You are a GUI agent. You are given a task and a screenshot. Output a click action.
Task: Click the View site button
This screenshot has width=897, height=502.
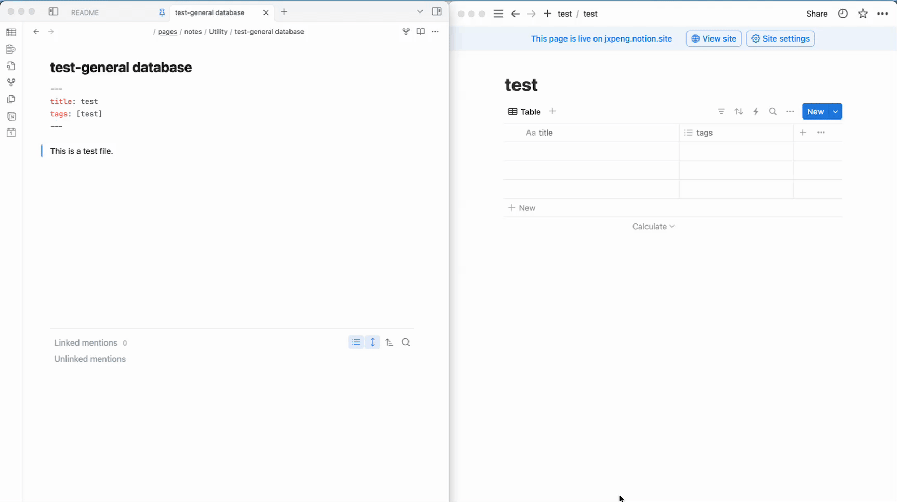[x=714, y=39]
